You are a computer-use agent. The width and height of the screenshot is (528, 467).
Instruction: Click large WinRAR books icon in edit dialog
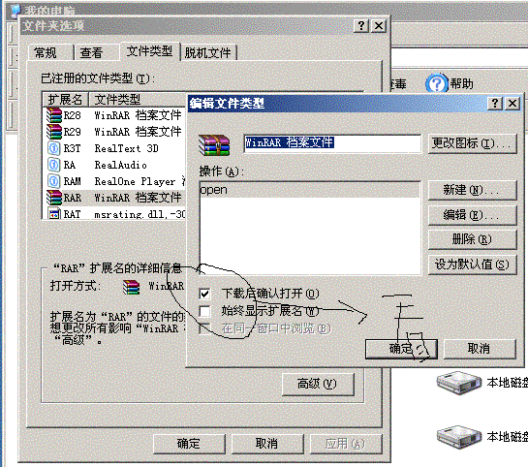(x=214, y=144)
